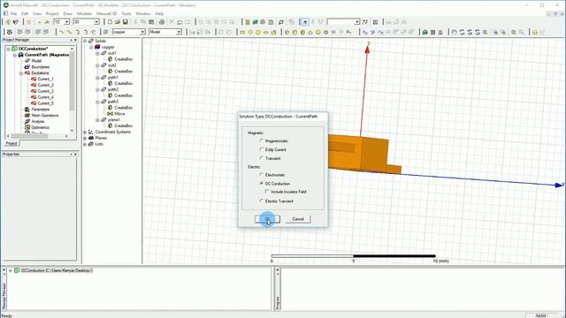Open the View menu
The width and height of the screenshot is (566, 318).
click(x=37, y=14)
